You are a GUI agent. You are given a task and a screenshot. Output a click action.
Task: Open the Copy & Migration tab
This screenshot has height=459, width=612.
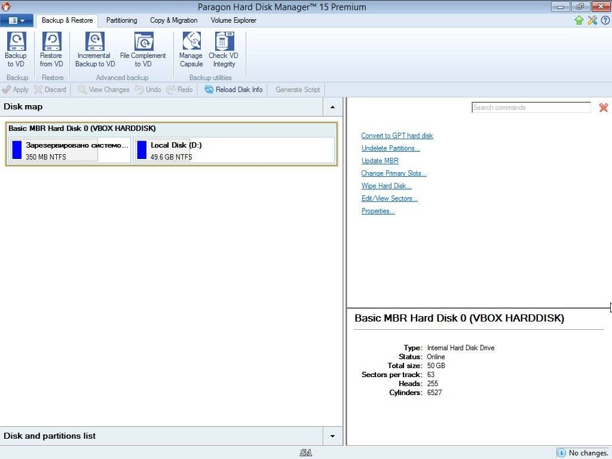[174, 20]
